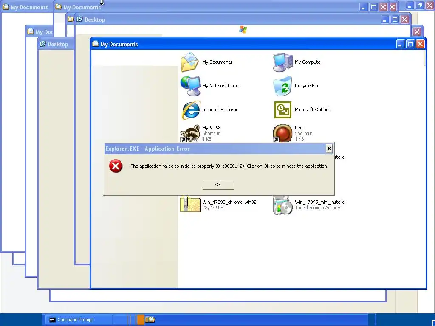The image size is (435, 326).
Task: Click OK in the Application Error dialog
Action: [218, 185]
